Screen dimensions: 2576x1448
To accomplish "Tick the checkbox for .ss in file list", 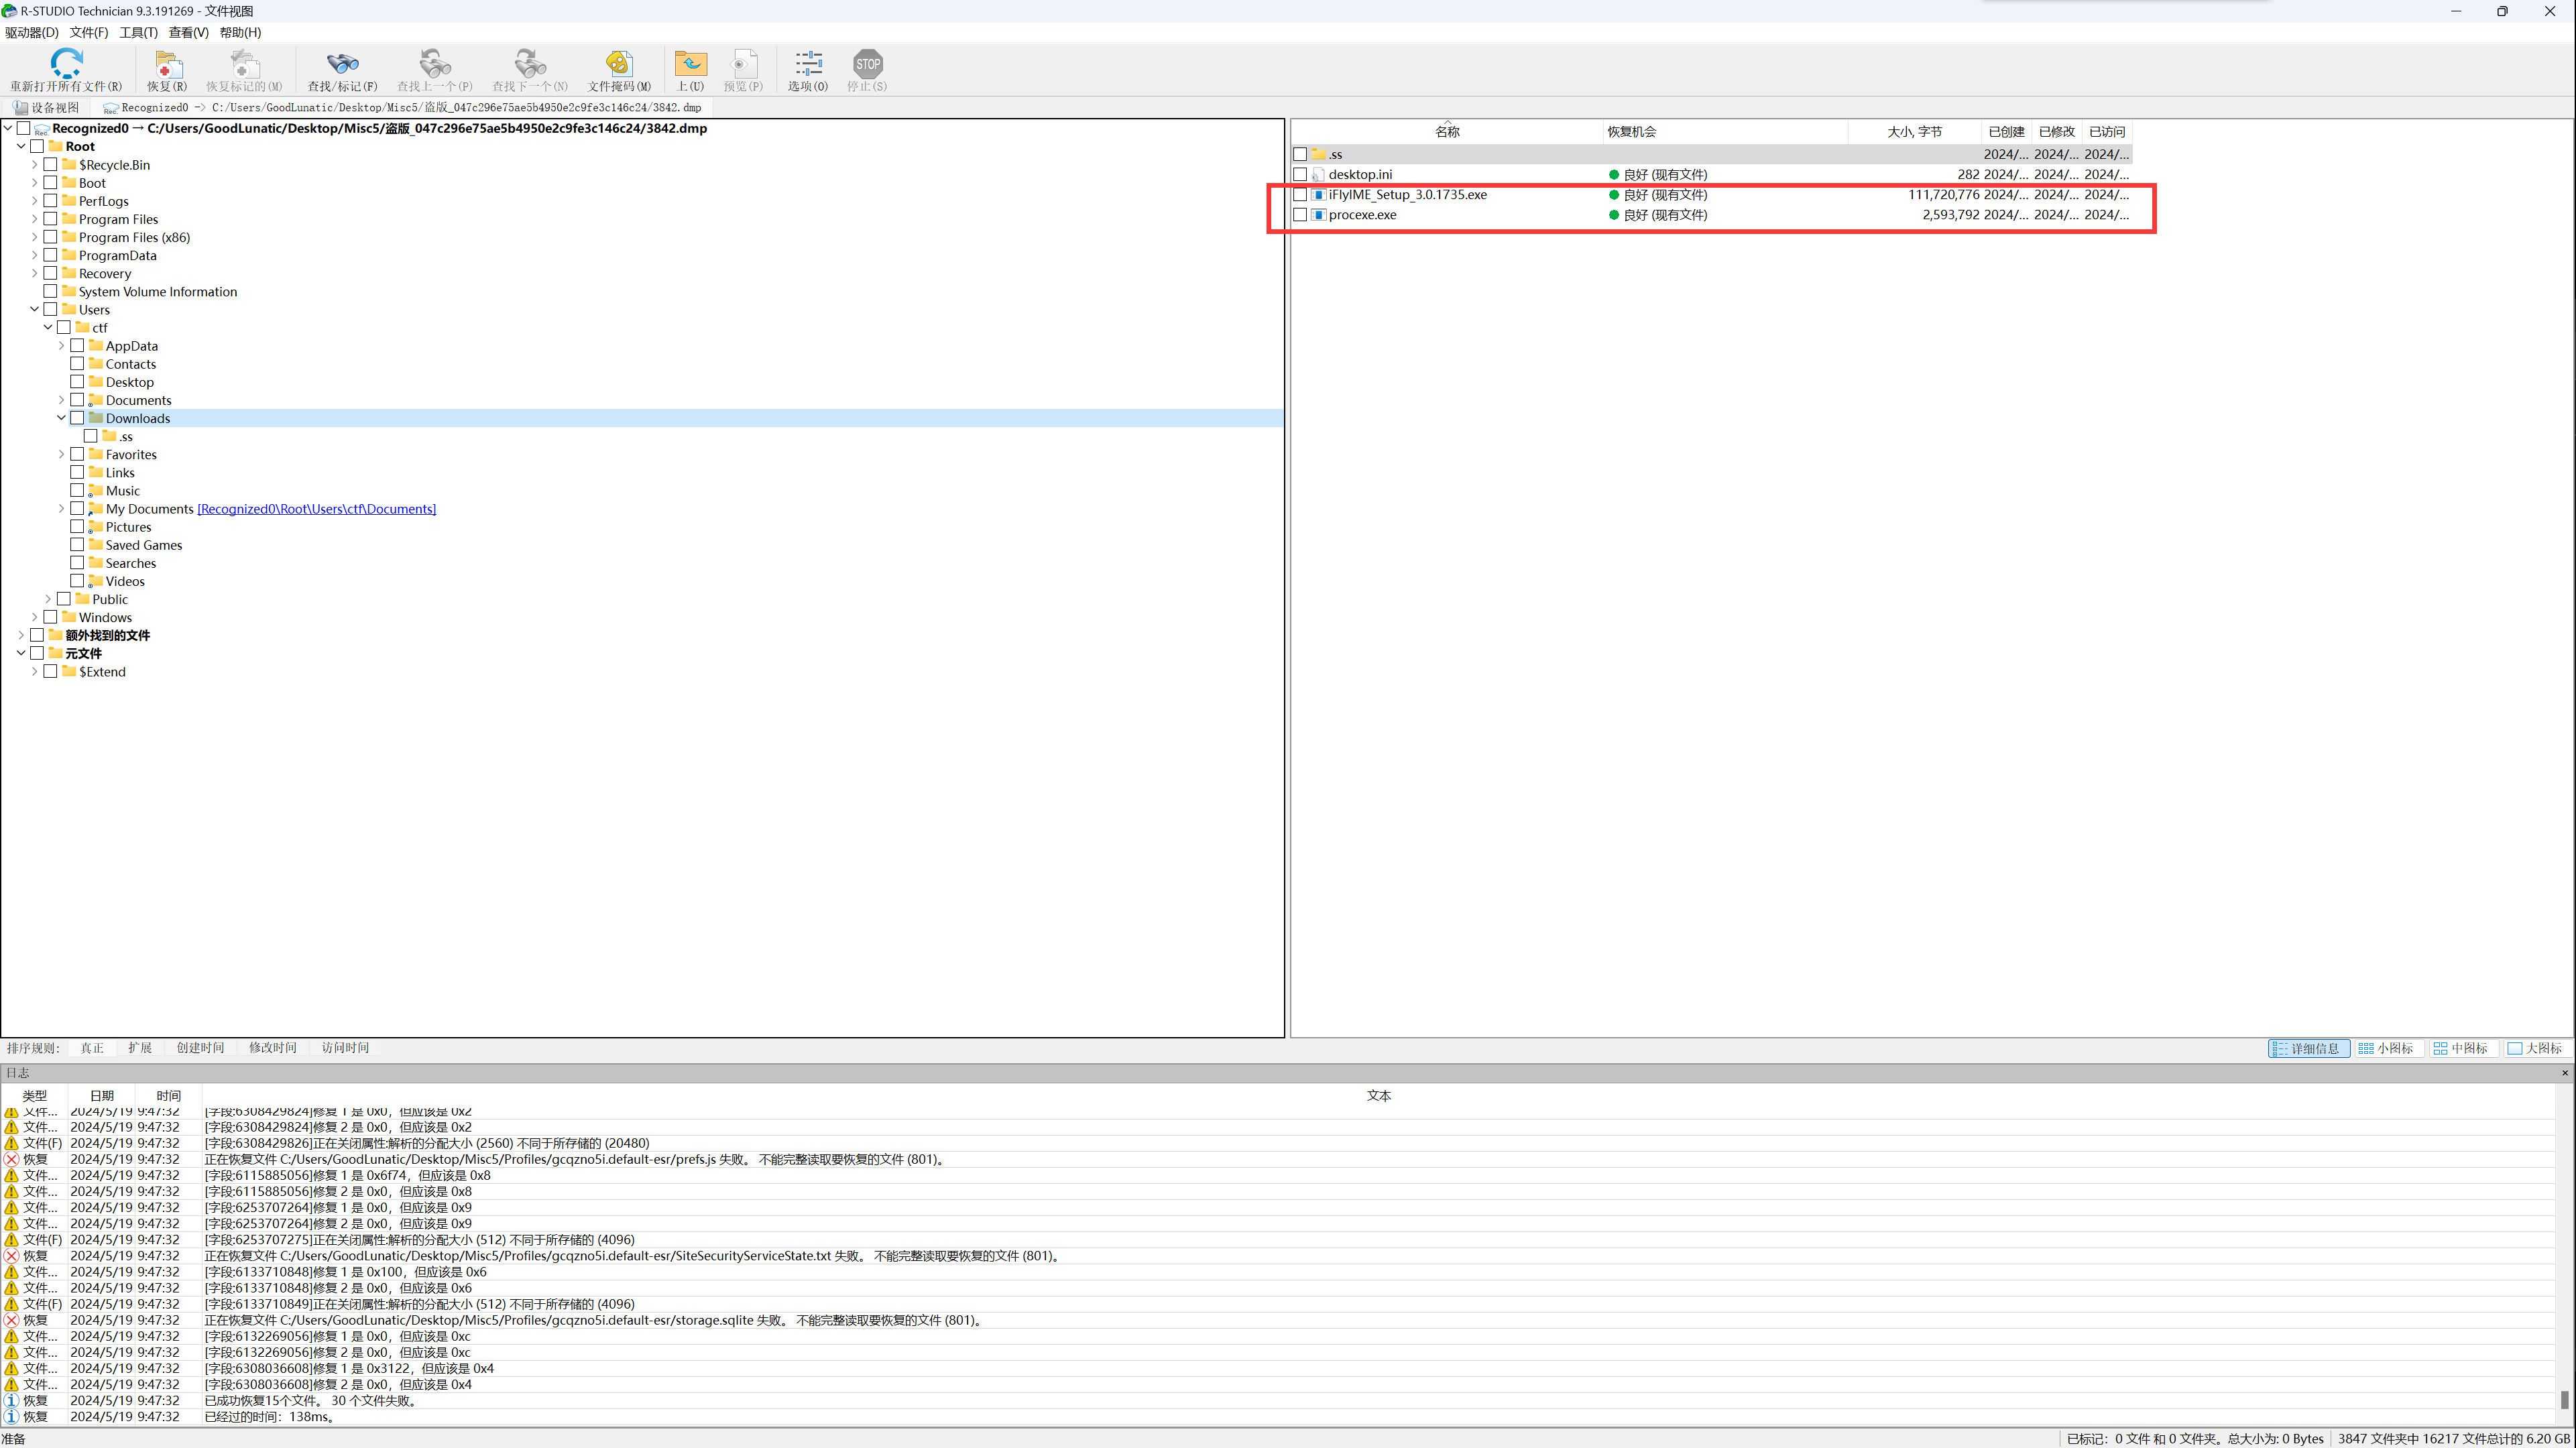I will (1300, 154).
